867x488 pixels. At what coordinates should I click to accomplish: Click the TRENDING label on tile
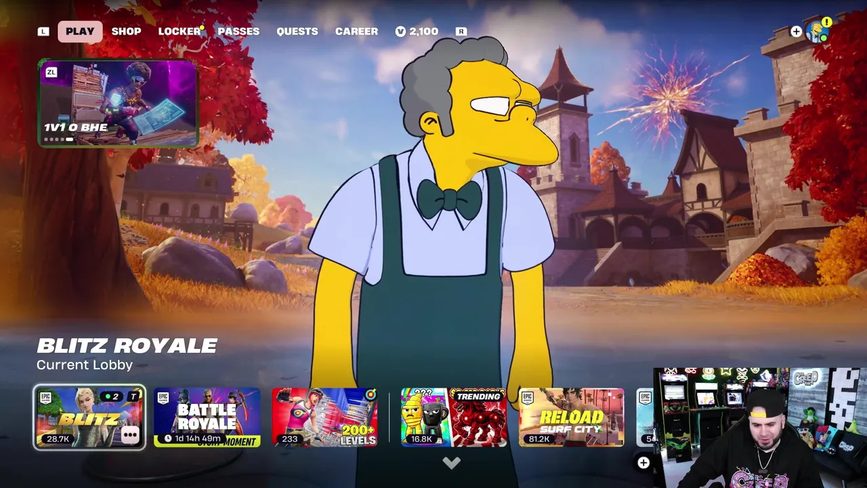(478, 396)
